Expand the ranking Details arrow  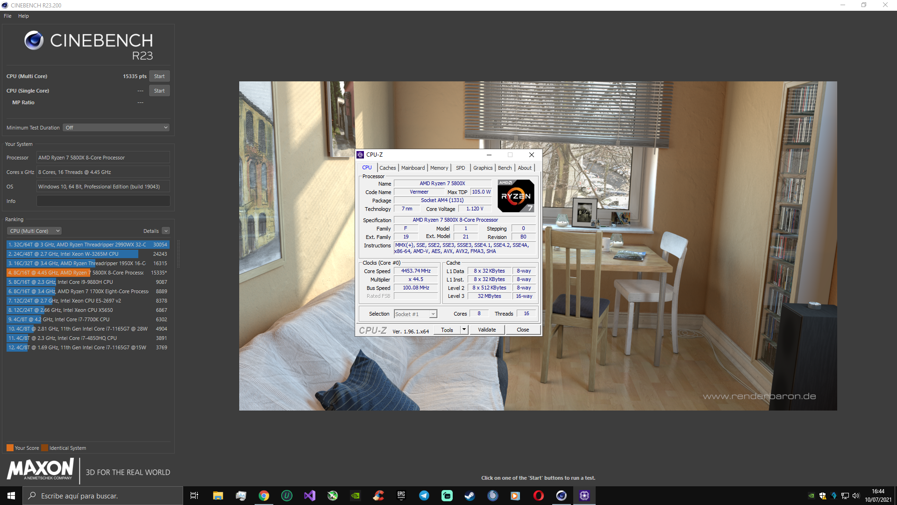tap(166, 231)
